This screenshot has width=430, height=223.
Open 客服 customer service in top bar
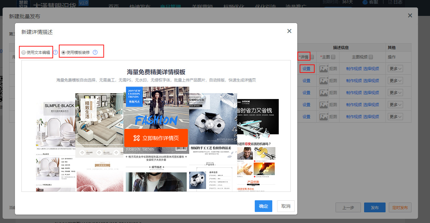(370, 2)
